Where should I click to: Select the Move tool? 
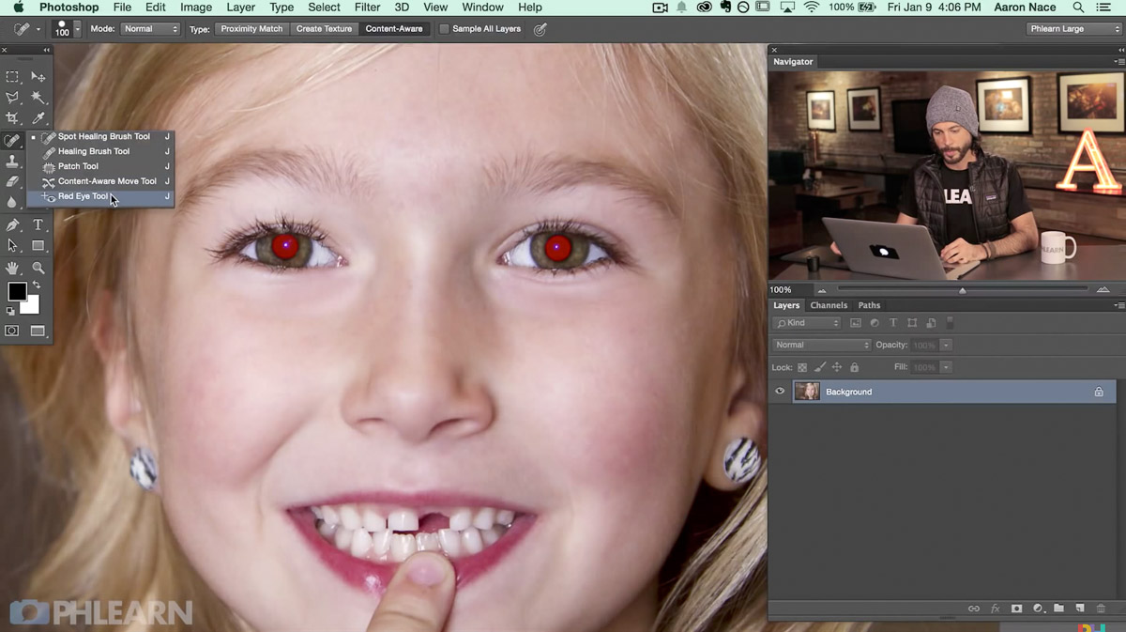[38, 77]
